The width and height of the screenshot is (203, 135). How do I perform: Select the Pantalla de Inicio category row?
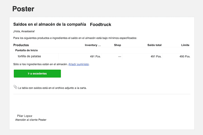[102, 50]
